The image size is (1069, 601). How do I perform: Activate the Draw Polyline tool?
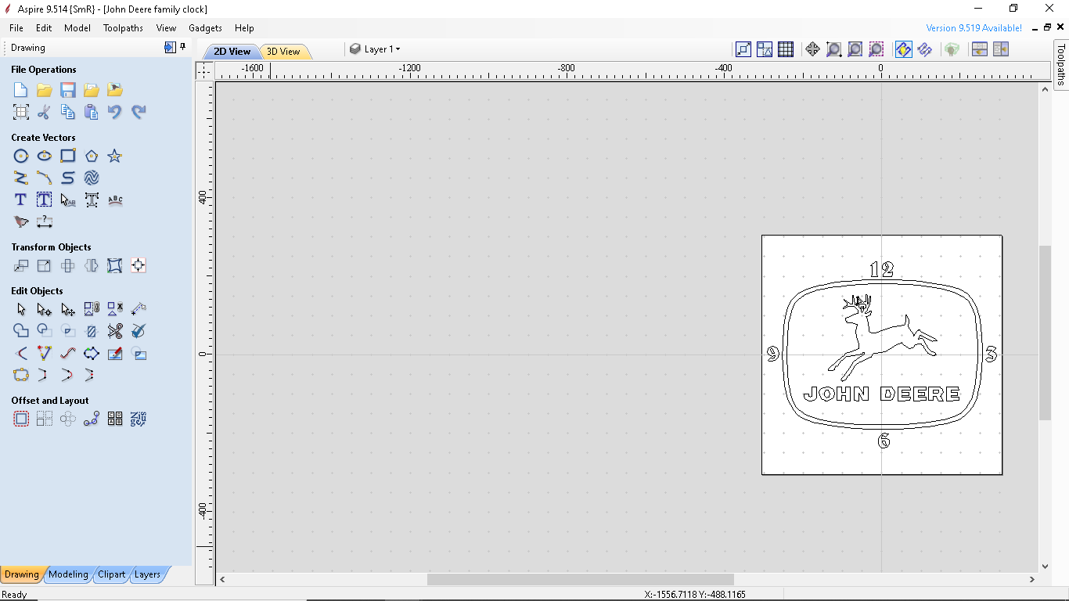[x=21, y=178]
